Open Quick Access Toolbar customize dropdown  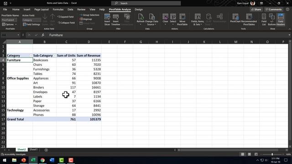[10, 3]
